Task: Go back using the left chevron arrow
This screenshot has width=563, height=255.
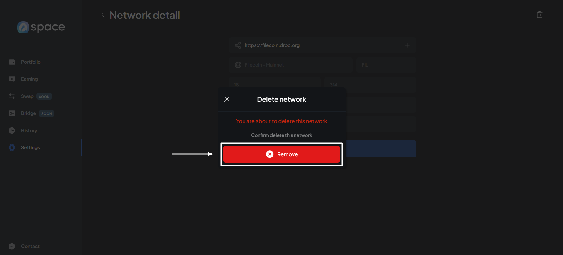Action: 103,15
